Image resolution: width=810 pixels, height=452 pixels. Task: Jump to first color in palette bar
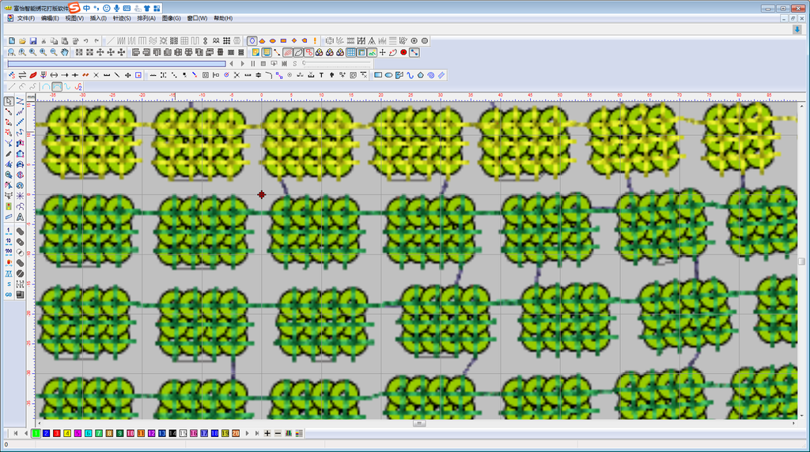click(15, 433)
